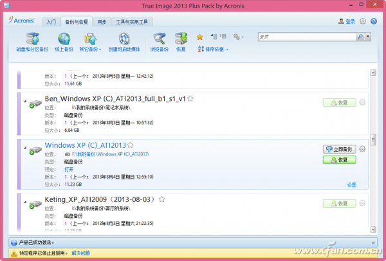This screenshot has height=261, width=386.
Task: Switch to the Getting Started tab (入门)
Action: point(51,22)
